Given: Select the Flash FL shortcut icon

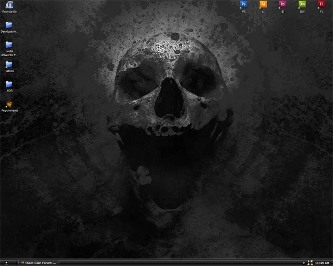Looking at the screenshot, I should [322, 5].
